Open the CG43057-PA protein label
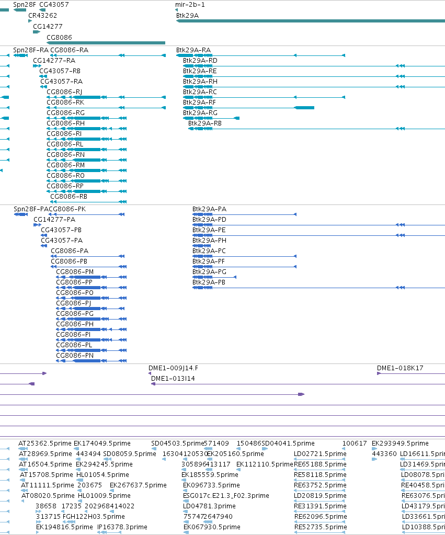 click(x=62, y=241)
